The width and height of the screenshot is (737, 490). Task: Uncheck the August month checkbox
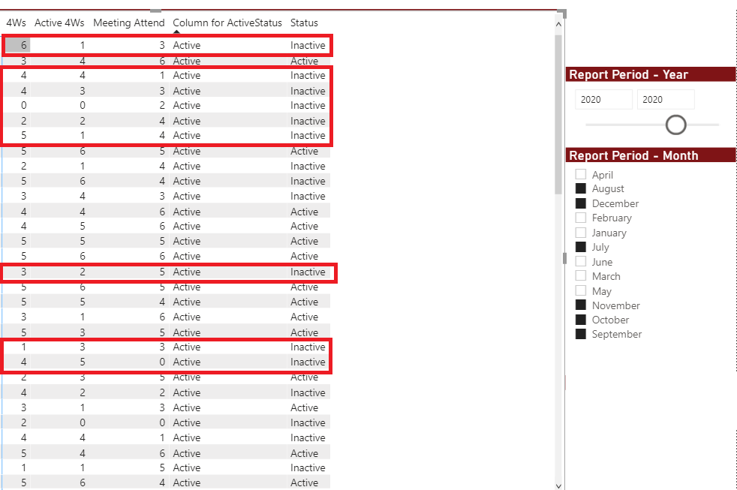click(x=581, y=188)
